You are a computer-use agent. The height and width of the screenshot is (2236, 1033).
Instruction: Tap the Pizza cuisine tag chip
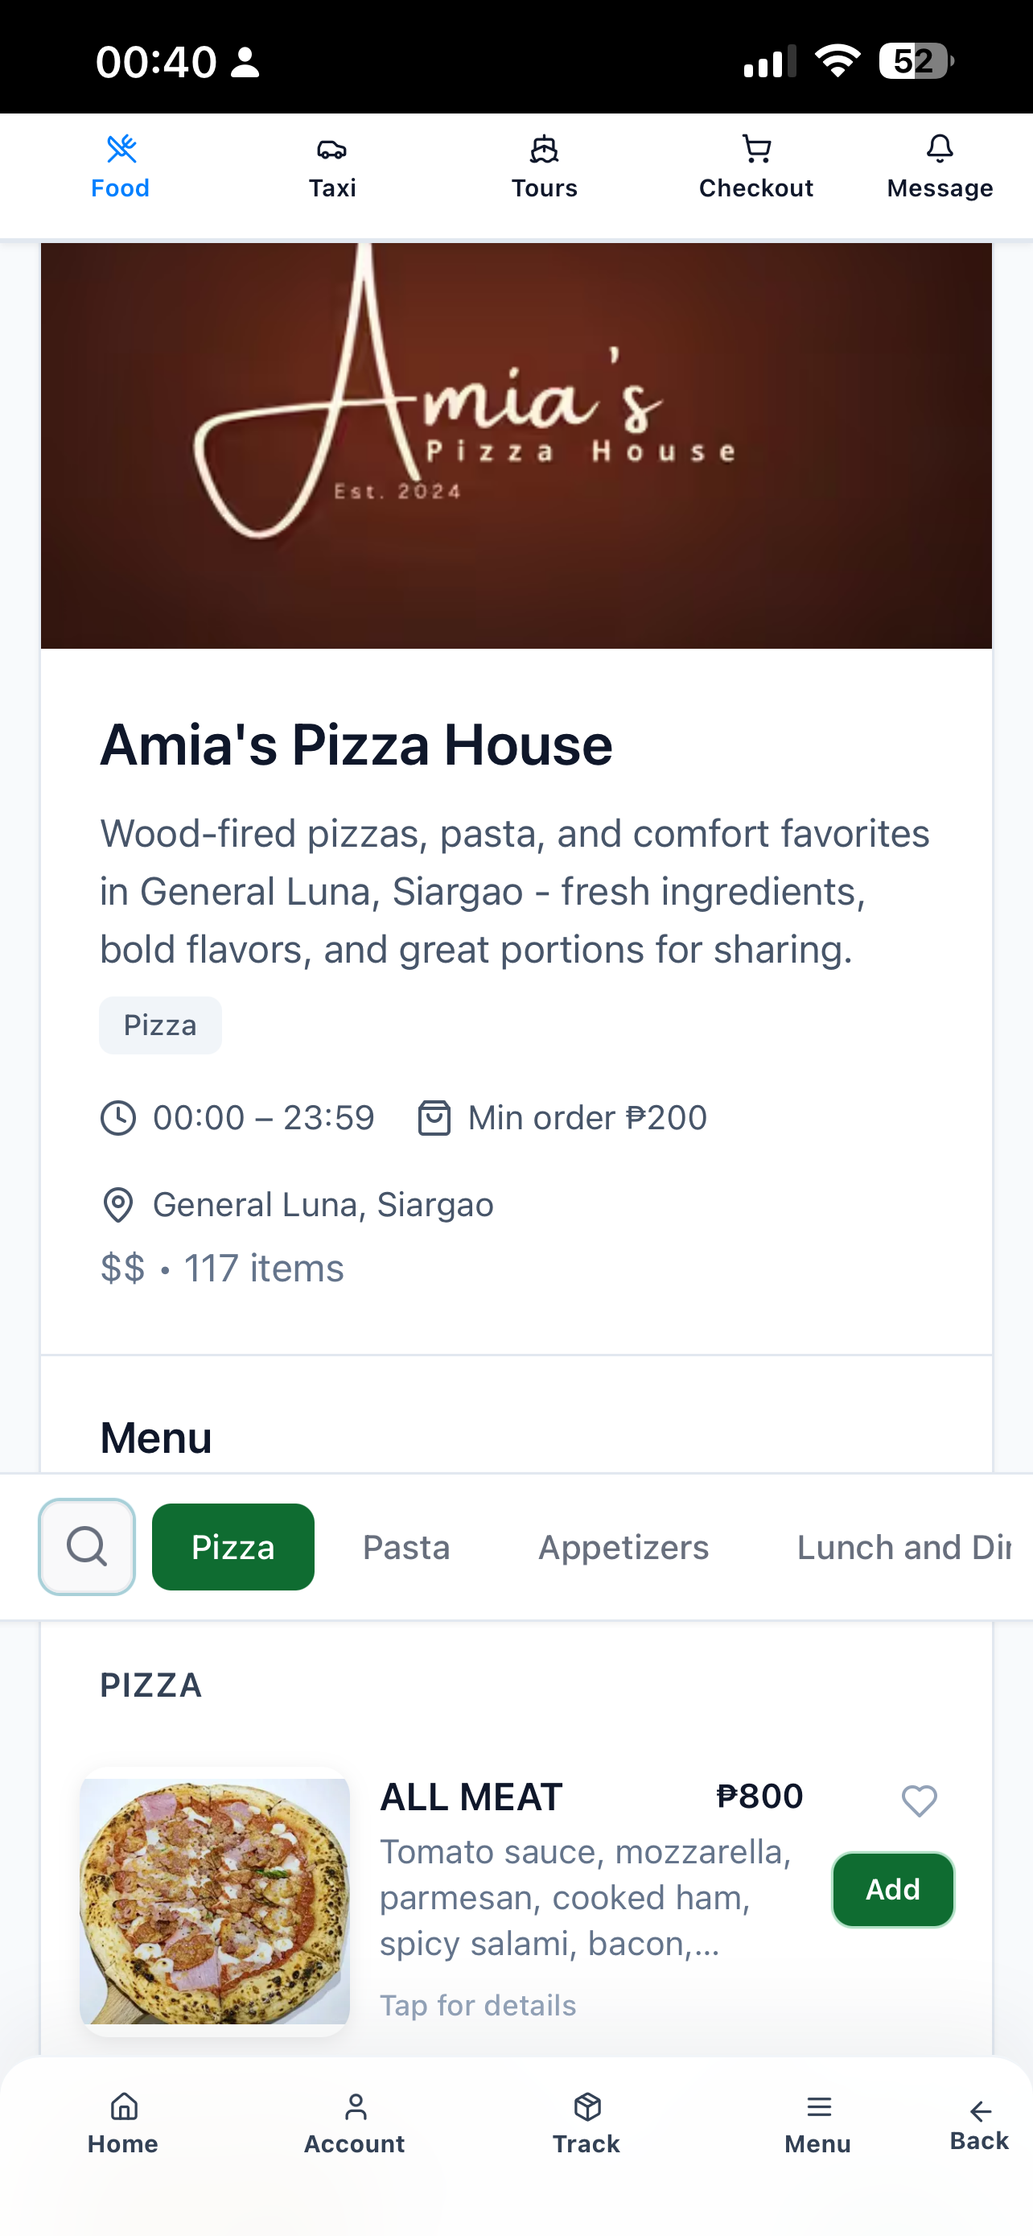160,1025
